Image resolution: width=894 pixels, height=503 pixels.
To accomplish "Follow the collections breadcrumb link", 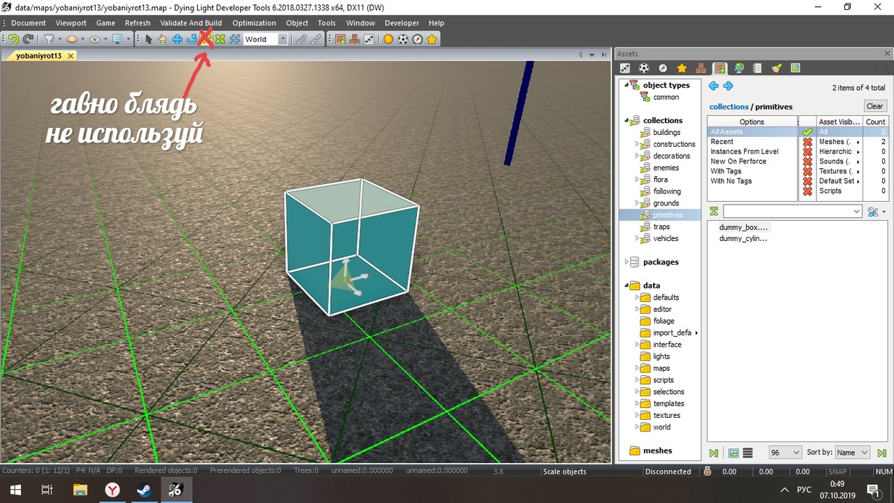I will 728,107.
